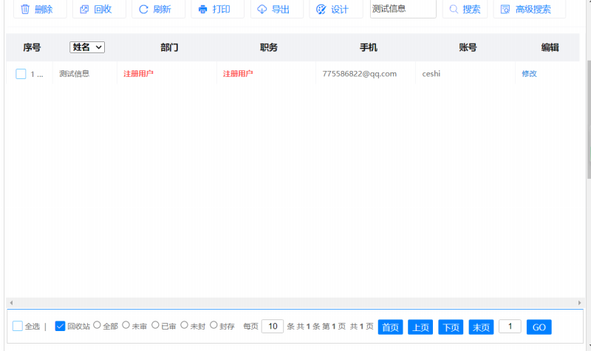Screen dimensions: 591x351
Task: Click the 序号 column header
Action: (32, 47)
